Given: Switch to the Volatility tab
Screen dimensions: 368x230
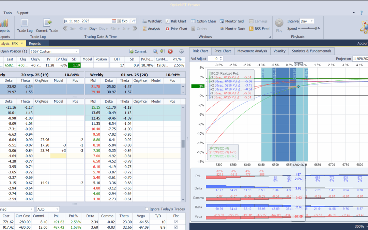Looking at the screenshot, I should pyautogui.click(x=279, y=51).
